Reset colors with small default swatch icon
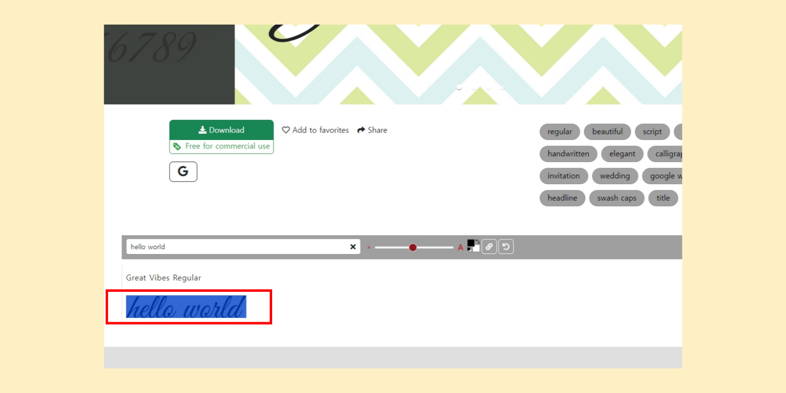This screenshot has width=786, height=393. point(469,250)
